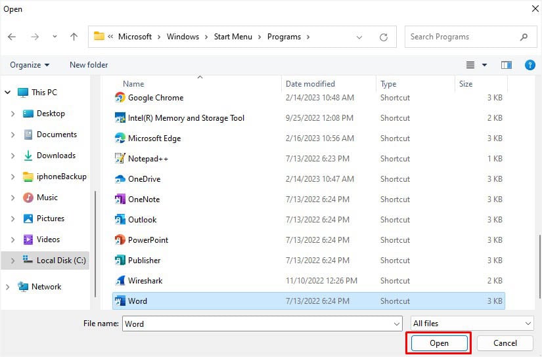542x357 pixels.
Task: Select Documents in the navigation pane
Action: point(56,135)
